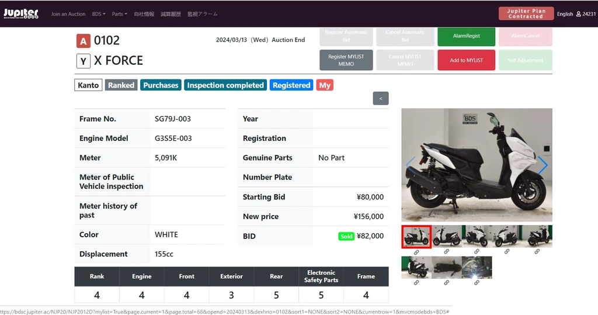Click X FORCE model title
The width and height of the screenshot is (598, 315).
[x=118, y=60]
